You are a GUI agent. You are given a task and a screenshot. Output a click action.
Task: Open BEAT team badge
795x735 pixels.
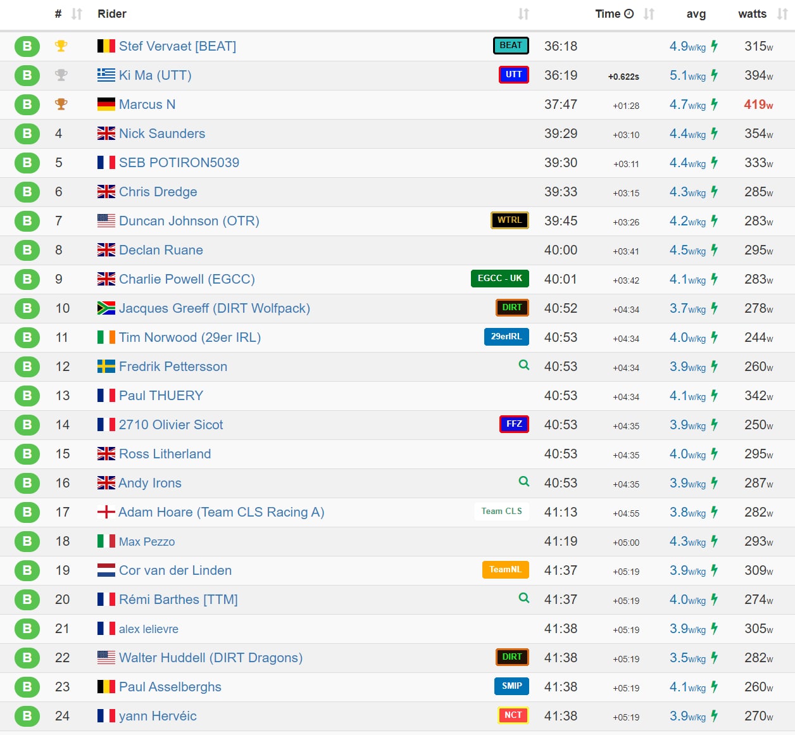(511, 46)
